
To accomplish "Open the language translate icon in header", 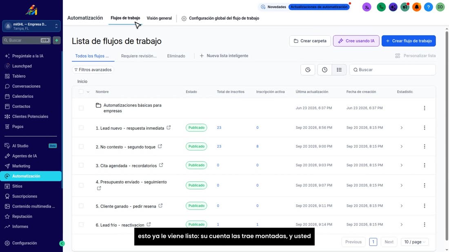I will [x=367, y=7].
